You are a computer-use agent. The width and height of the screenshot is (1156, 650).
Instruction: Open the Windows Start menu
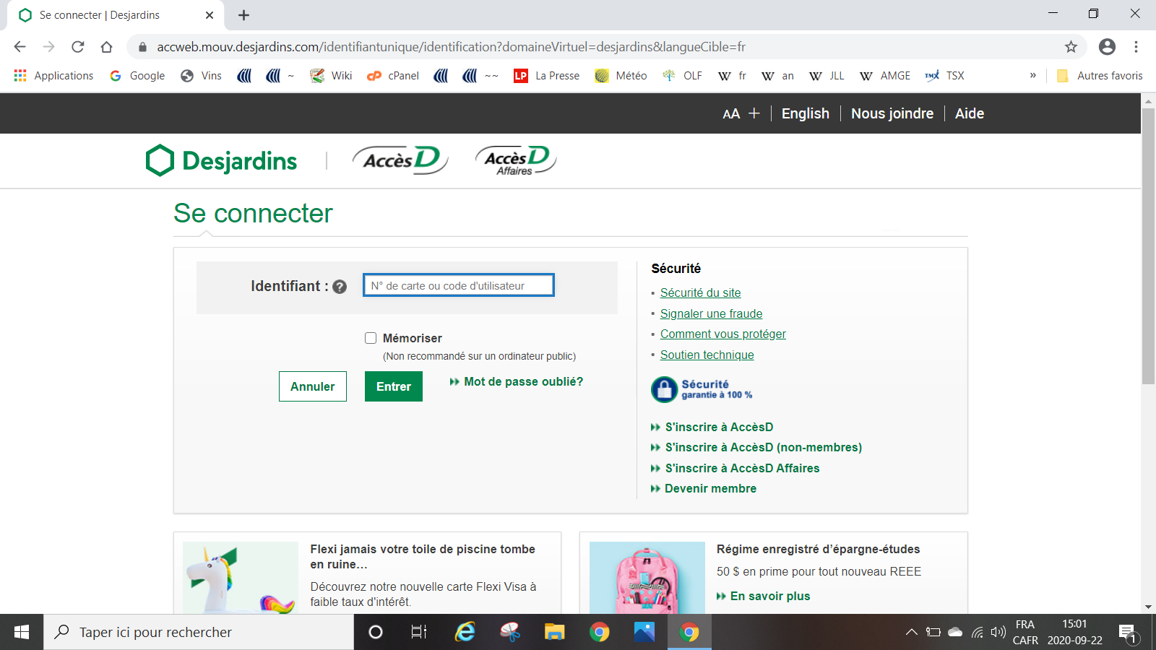[x=22, y=632]
